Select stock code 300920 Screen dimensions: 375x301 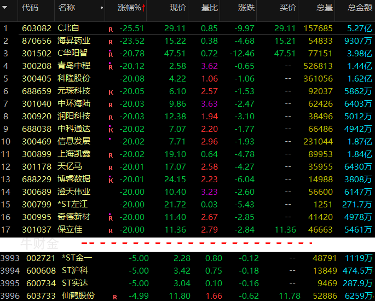click(x=37, y=117)
